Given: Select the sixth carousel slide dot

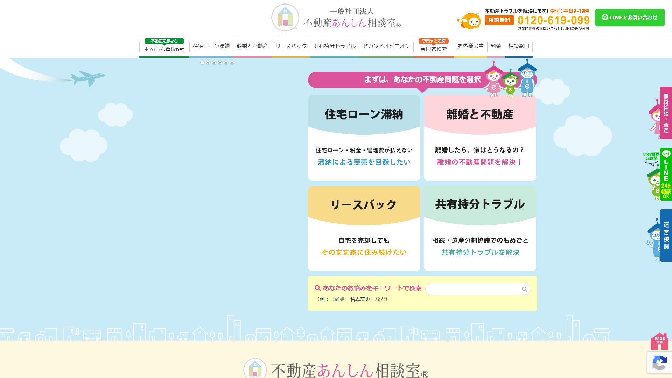Looking at the screenshot, I should (x=232, y=63).
